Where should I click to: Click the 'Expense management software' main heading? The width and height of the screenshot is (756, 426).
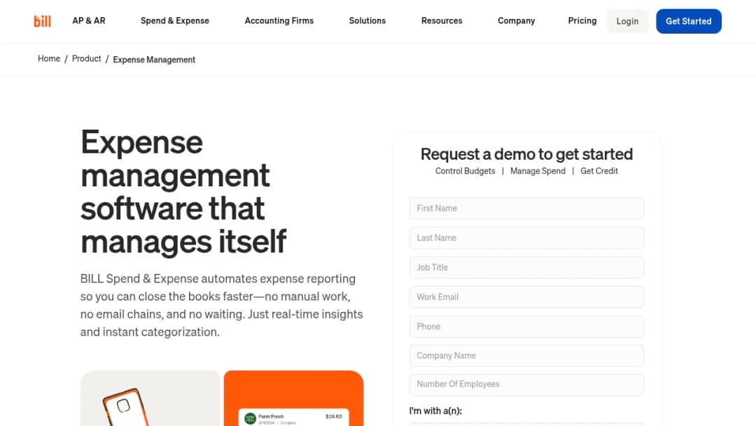click(x=183, y=191)
